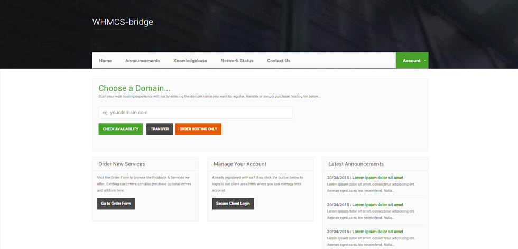Select Contact Us in the navigation

tap(279, 61)
